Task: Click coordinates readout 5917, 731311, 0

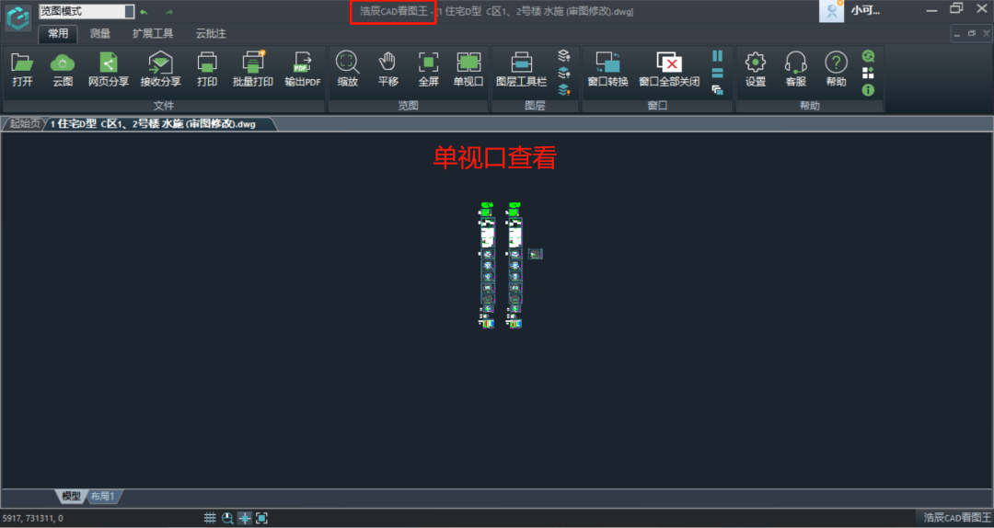Action: (32, 519)
